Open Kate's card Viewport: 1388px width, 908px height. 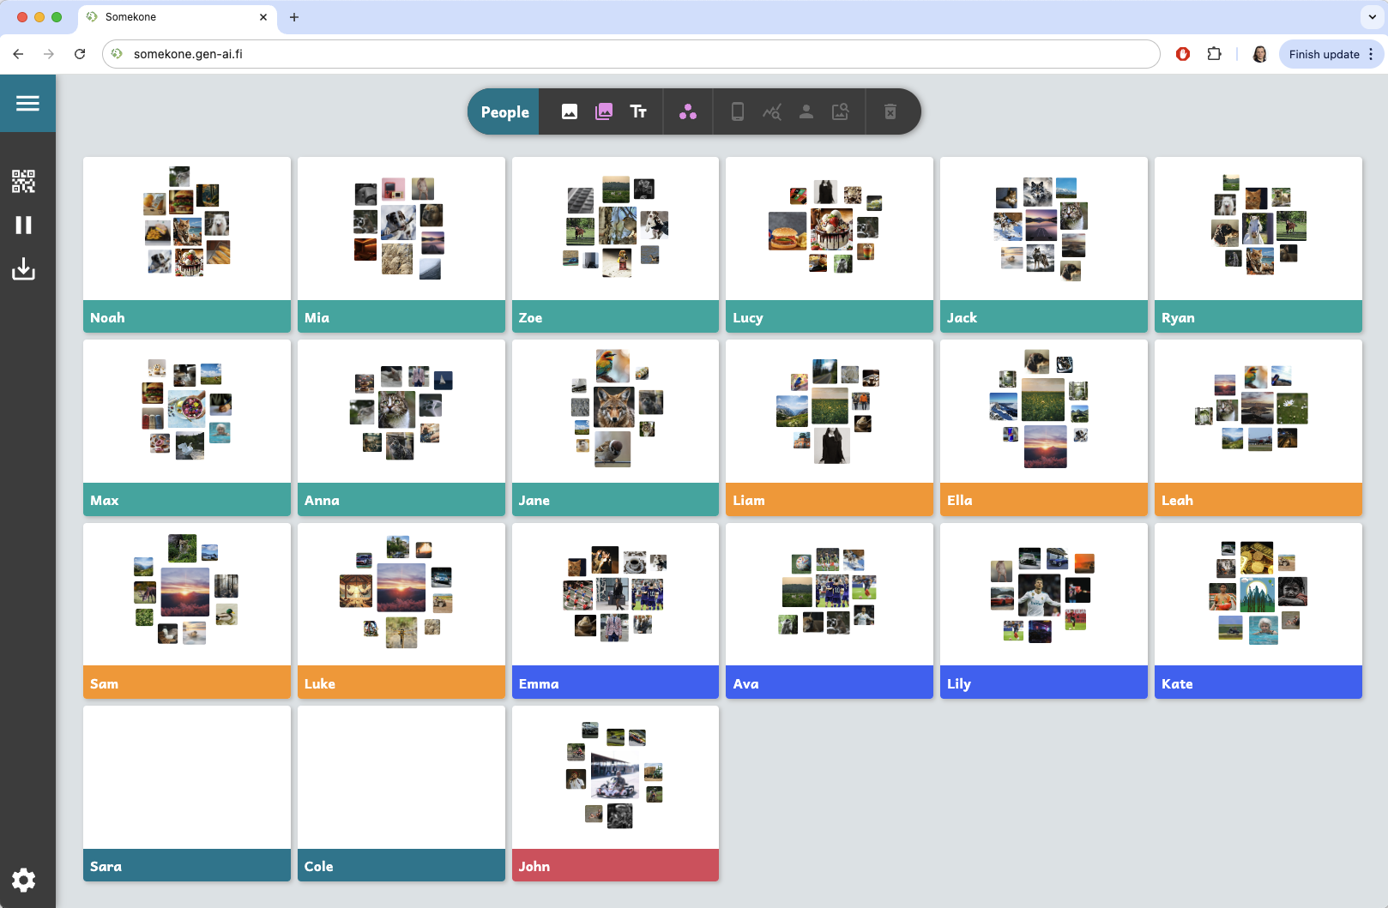(1258, 610)
